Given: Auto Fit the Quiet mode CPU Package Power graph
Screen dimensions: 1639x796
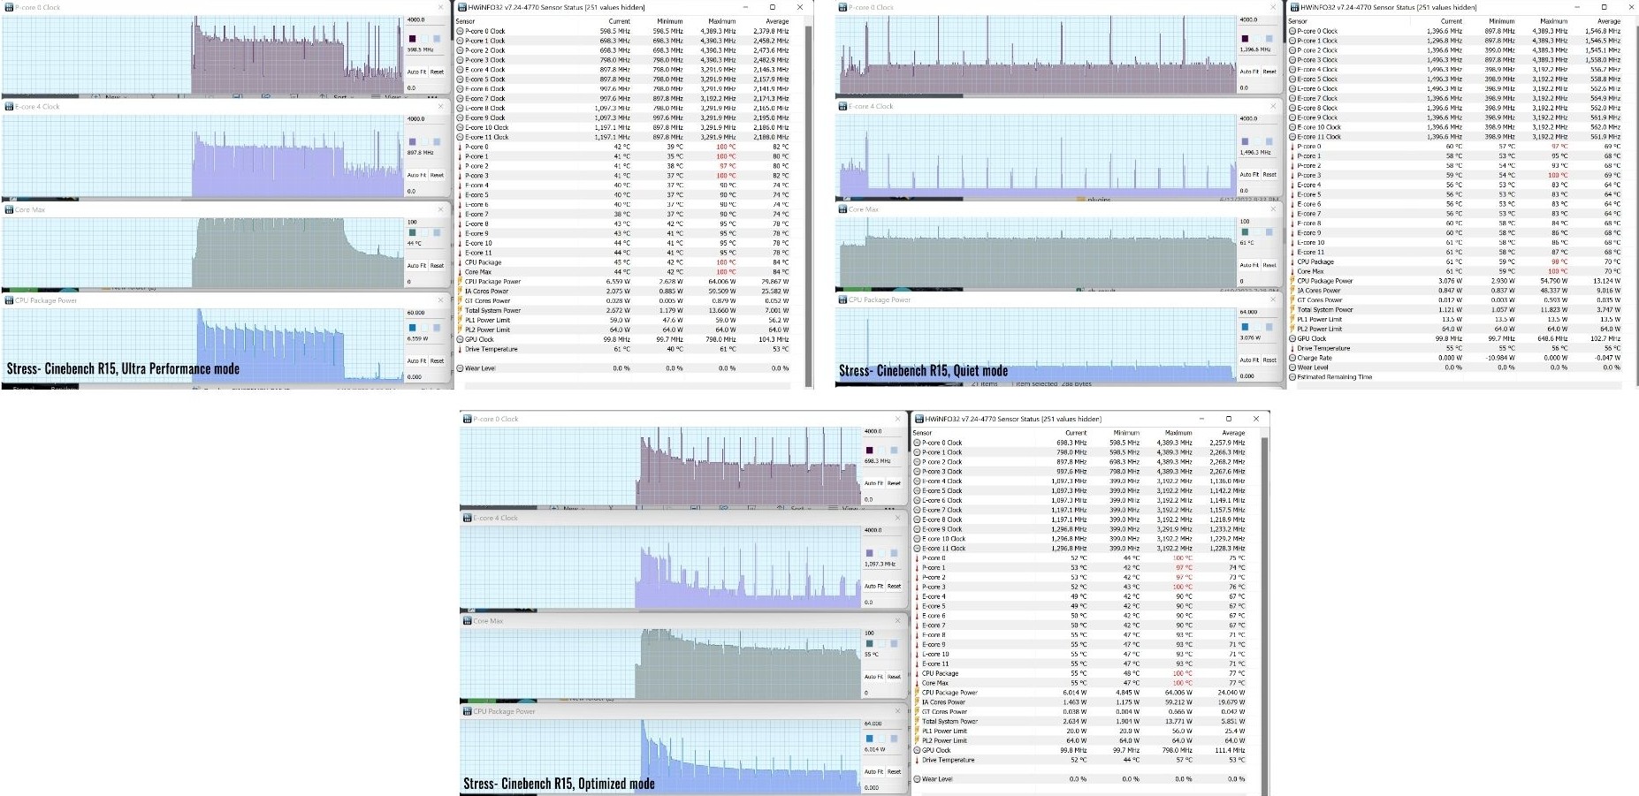Looking at the screenshot, I should pos(1249,360).
